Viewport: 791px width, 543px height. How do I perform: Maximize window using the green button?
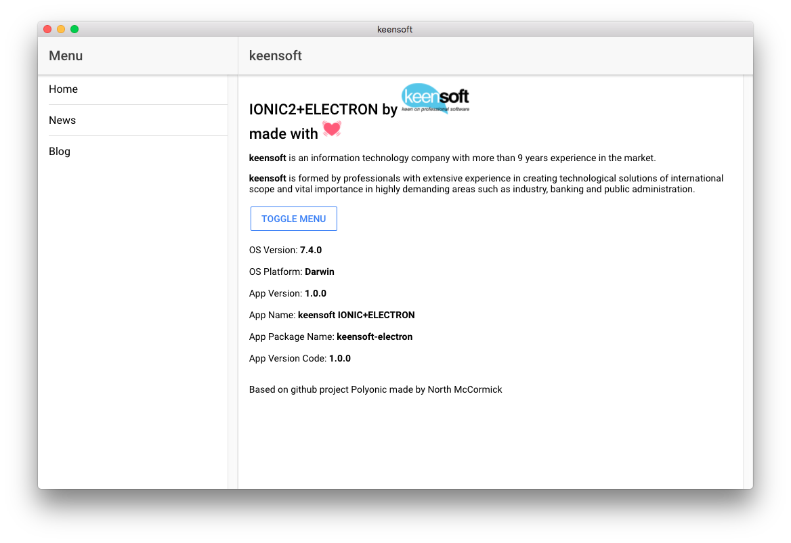click(74, 29)
